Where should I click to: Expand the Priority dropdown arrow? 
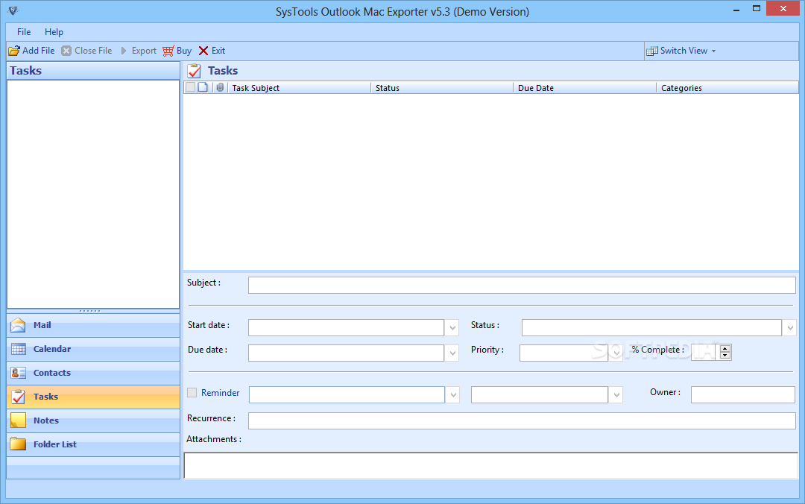coord(616,353)
